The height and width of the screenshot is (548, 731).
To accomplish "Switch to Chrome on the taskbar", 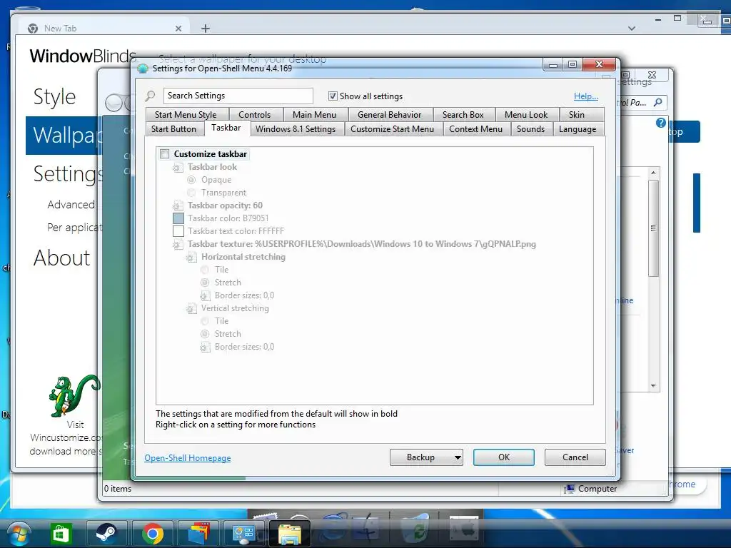I will [153, 534].
